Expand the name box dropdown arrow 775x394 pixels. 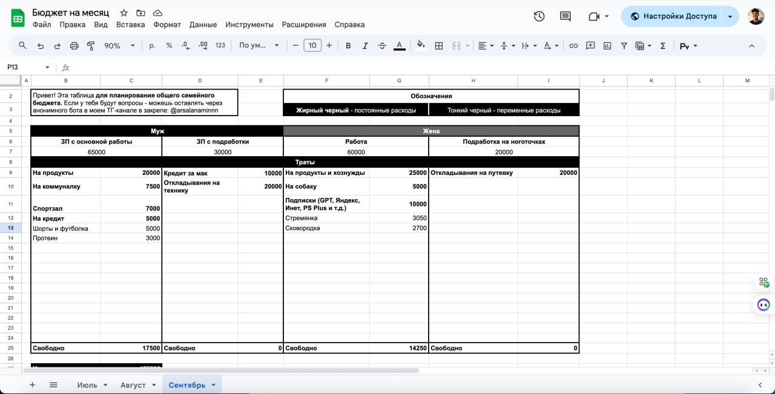tap(47, 67)
